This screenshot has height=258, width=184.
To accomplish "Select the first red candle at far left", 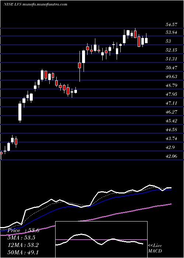I will coord(1,153).
